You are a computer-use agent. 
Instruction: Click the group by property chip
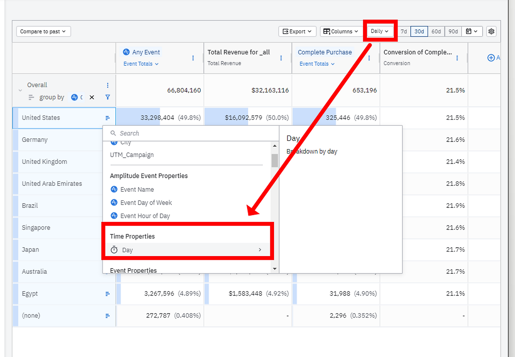tap(77, 97)
